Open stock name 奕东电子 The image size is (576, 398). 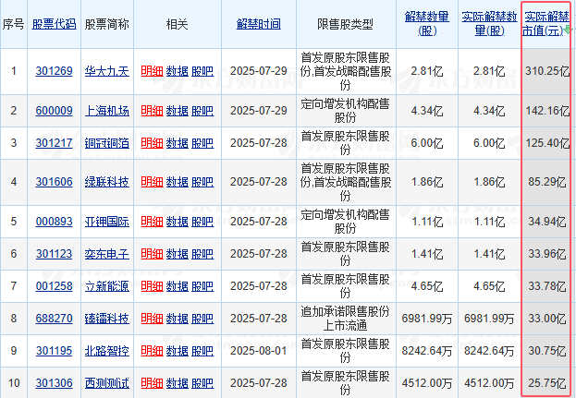coord(107,253)
